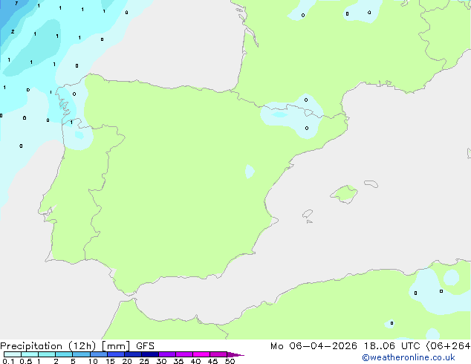The height and width of the screenshot is (364, 471).
Task: Click the Ibiza island outline on map
Action: coord(308,214)
